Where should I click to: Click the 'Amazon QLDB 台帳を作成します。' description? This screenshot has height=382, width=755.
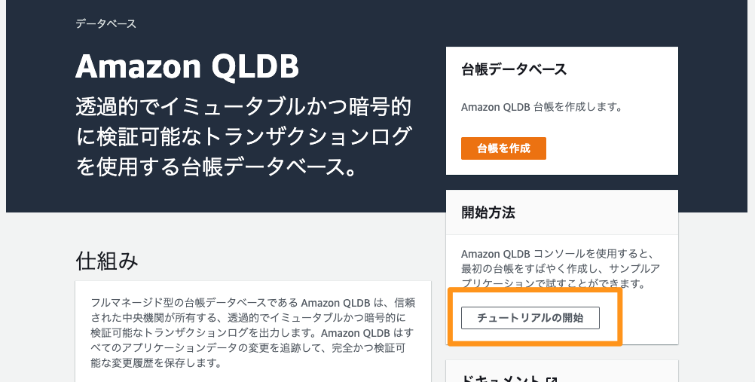(x=542, y=107)
